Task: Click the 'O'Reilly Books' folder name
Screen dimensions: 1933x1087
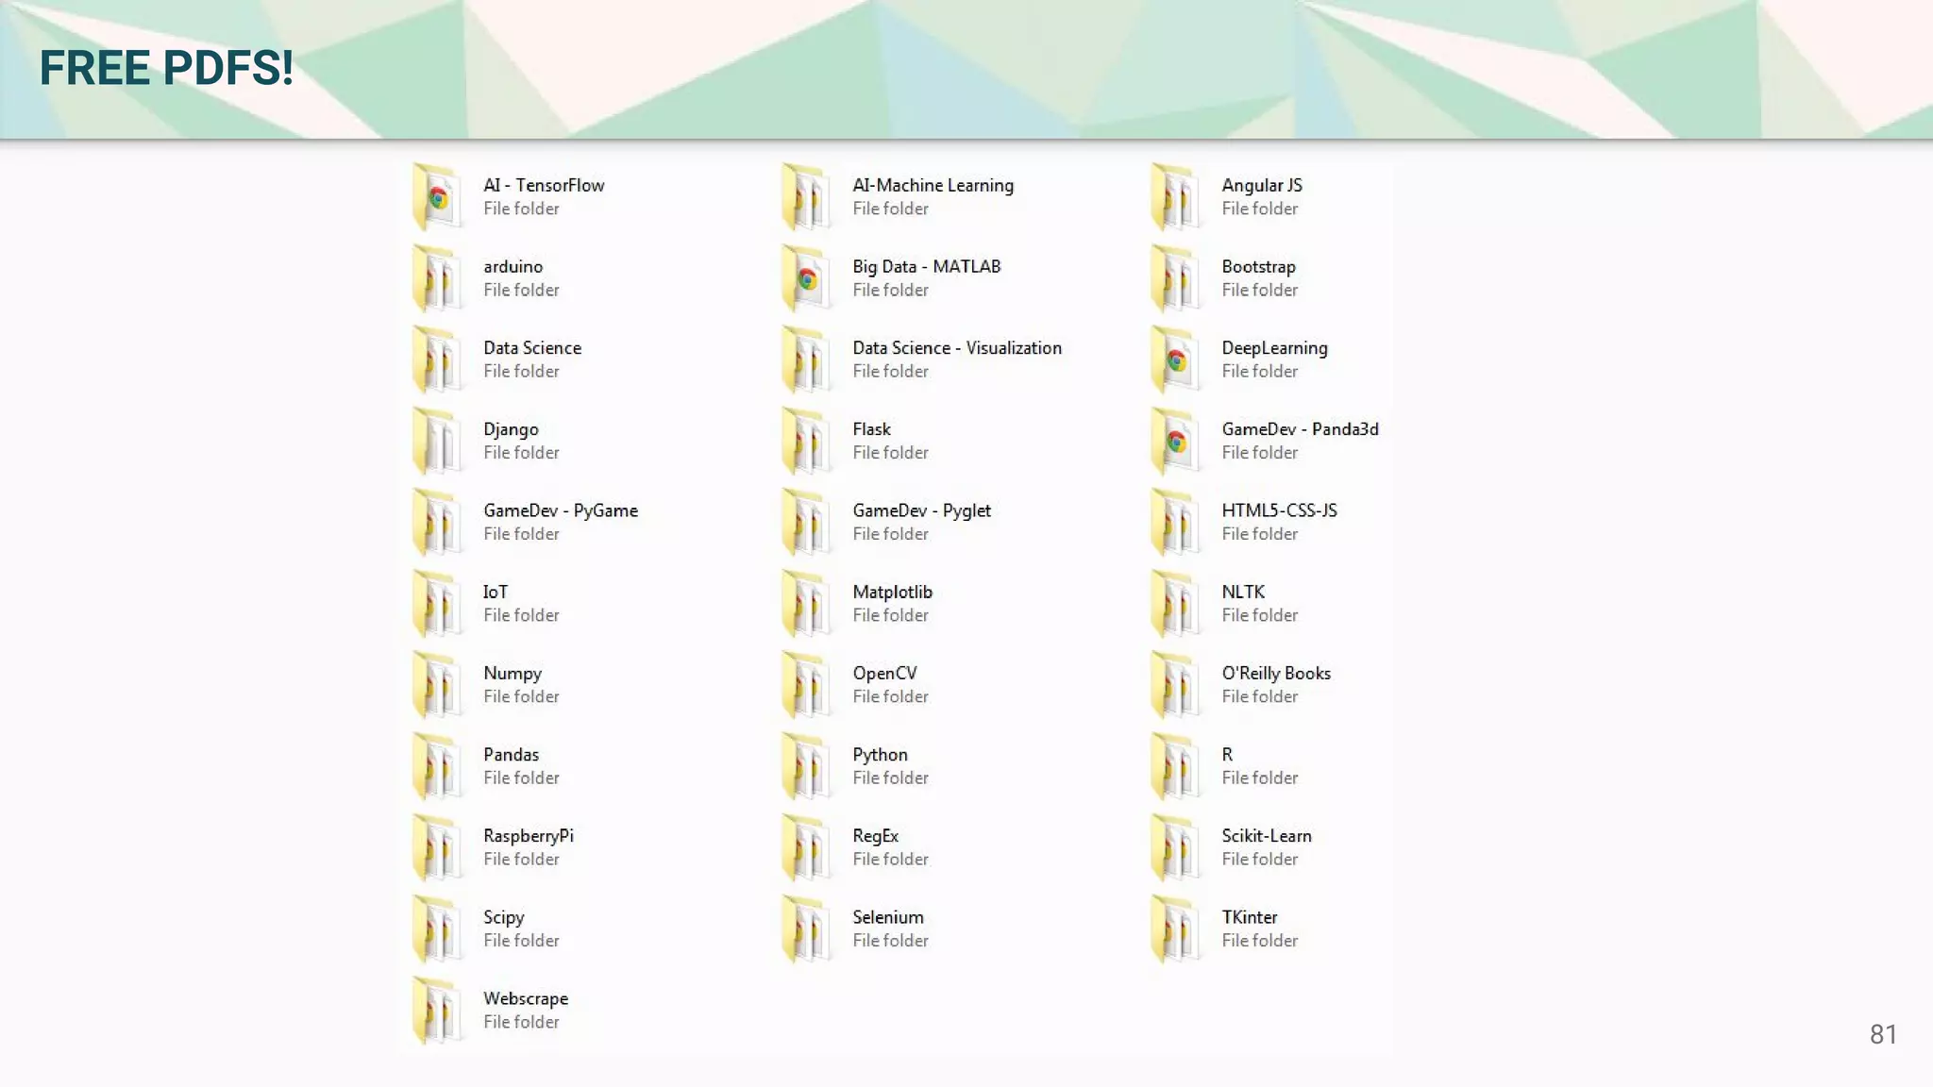Action: click(1276, 674)
